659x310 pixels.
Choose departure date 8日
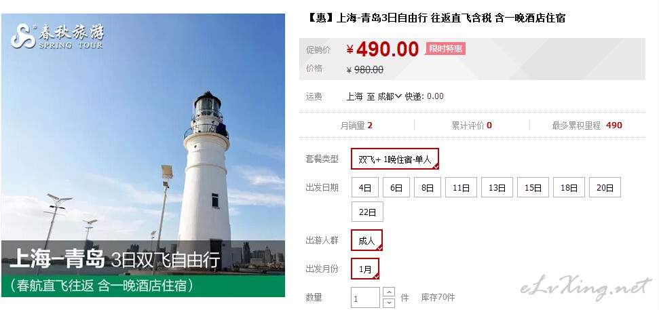428,187
